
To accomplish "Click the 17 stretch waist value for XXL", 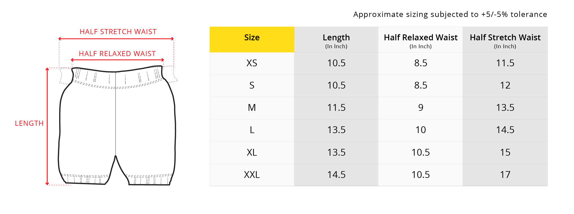I will click(505, 175).
